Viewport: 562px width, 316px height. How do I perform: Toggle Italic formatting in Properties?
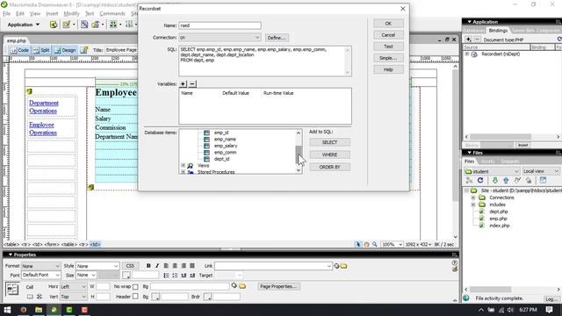tap(157, 265)
